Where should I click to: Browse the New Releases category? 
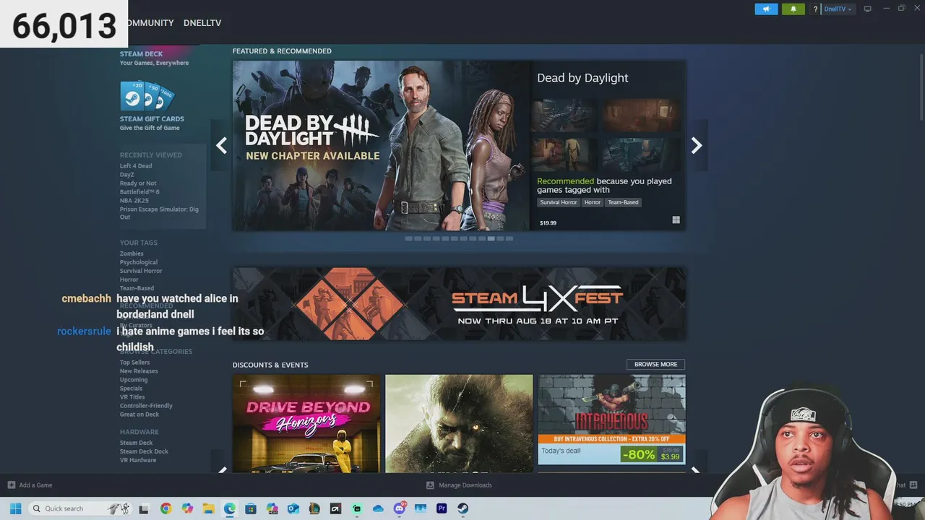click(139, 371)
